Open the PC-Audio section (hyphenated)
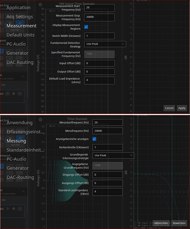Screen dimensions: 190x229 16,159
